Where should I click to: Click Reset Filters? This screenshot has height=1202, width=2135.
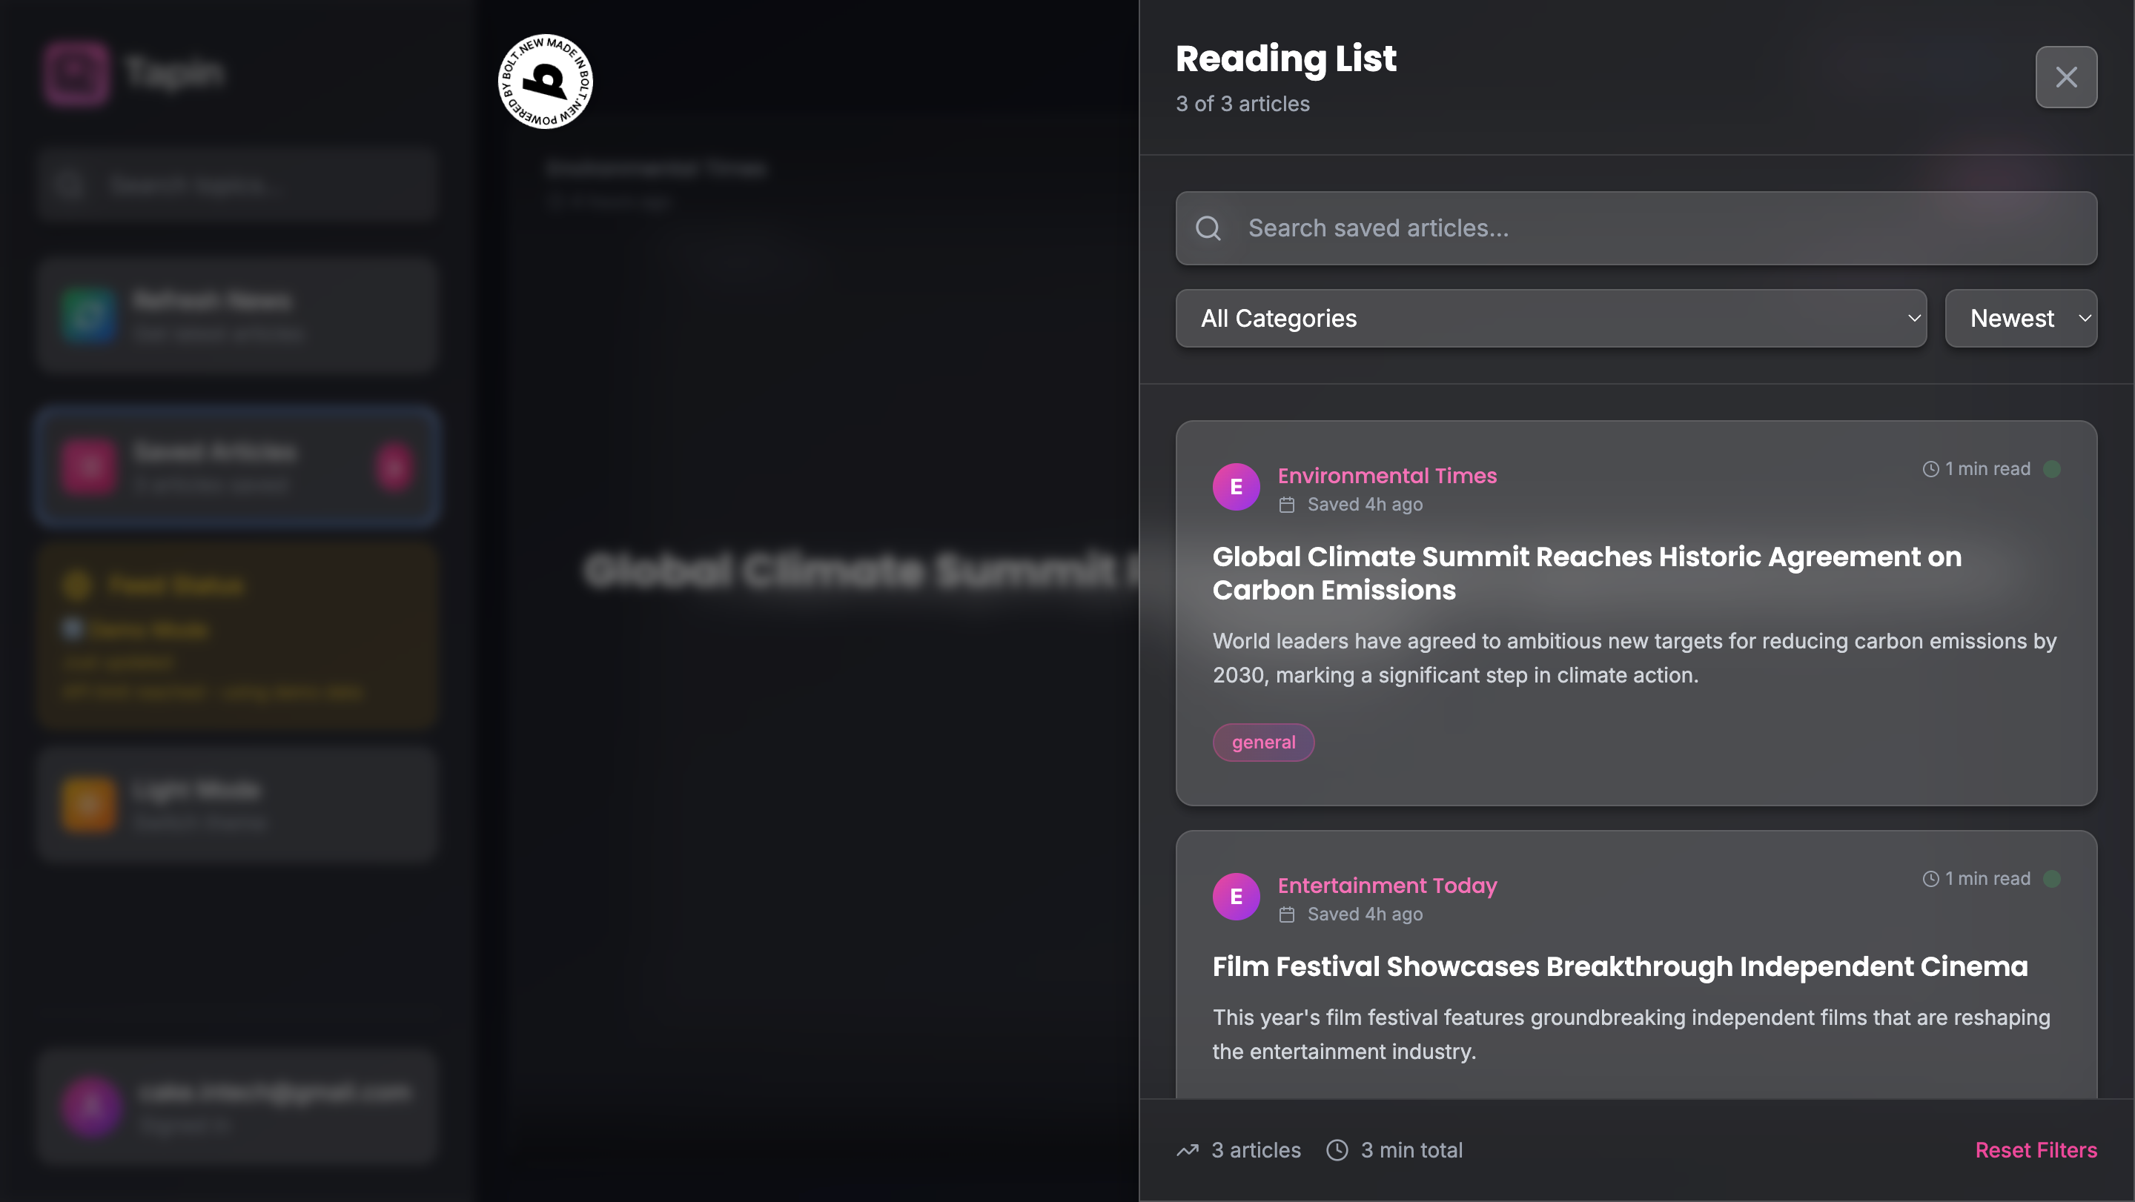tap(2036, 1150)
